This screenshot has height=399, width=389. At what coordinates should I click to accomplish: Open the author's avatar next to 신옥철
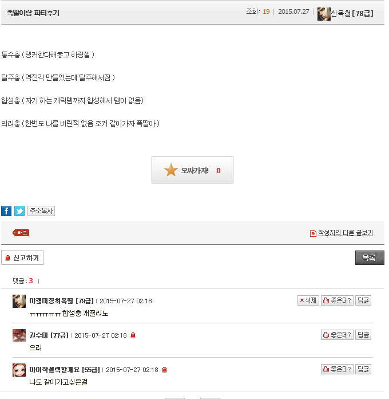[x=324, y=14]
